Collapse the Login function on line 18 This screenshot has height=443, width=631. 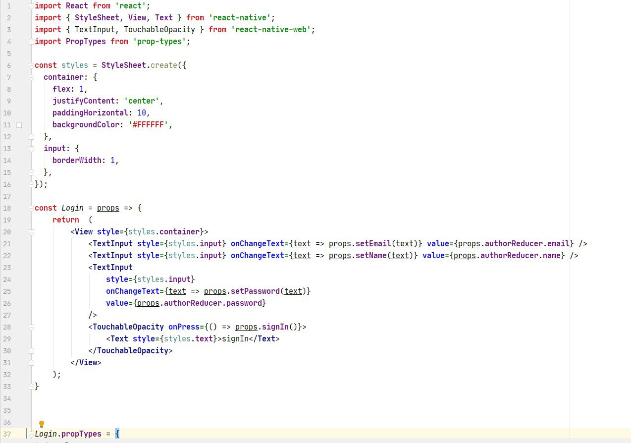click(31, 208)
